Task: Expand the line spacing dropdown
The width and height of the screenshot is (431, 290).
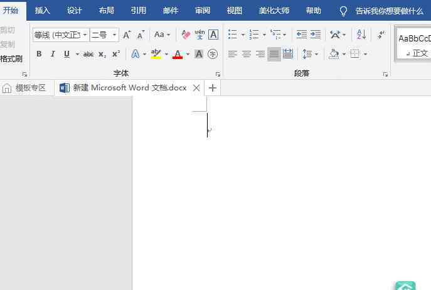Action: [316, 54]
